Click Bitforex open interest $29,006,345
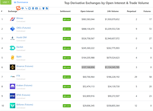Viewport: 153px width, 111px height. 89,106
